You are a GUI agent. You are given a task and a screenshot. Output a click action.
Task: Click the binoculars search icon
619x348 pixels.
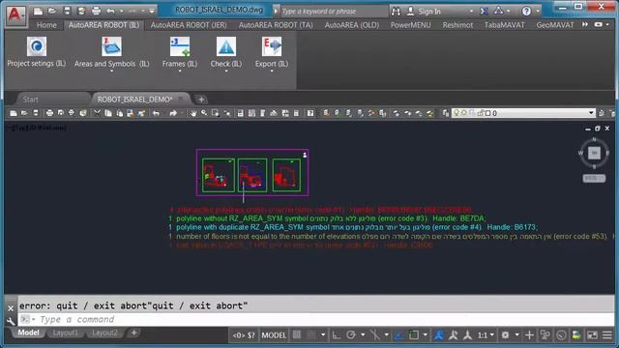click(x=396, y=11)
